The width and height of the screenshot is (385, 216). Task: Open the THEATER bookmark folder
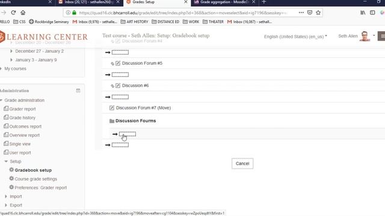[213, 22]
